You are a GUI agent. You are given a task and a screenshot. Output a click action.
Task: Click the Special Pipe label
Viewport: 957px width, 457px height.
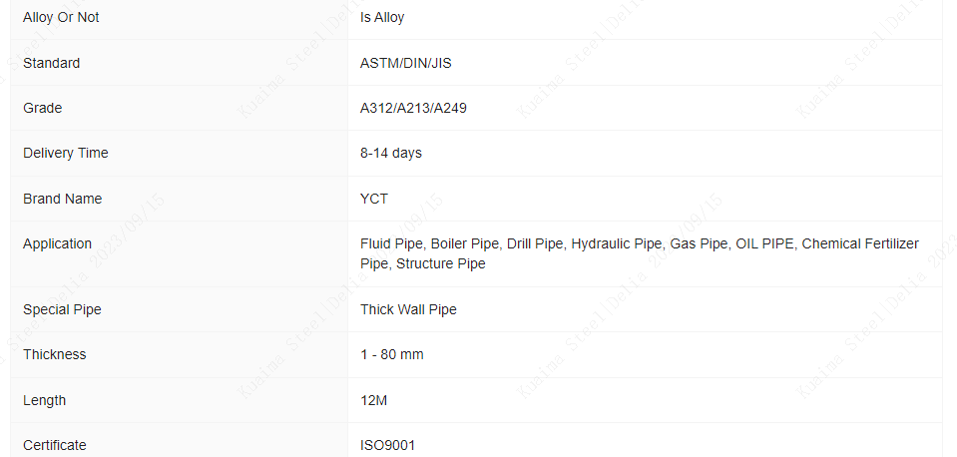[x=62, y=310]
